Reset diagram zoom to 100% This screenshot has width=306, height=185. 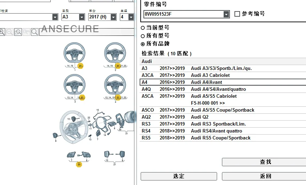[x=26, y=32]
